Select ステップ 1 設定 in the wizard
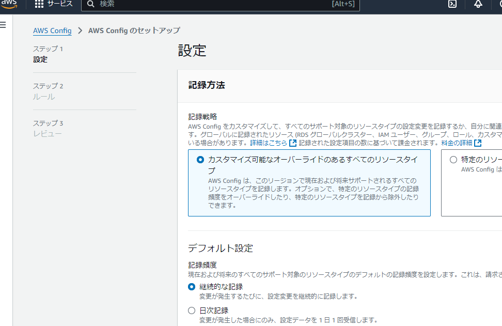The width and height of the screenshot is (502, 326). [48, 54]
